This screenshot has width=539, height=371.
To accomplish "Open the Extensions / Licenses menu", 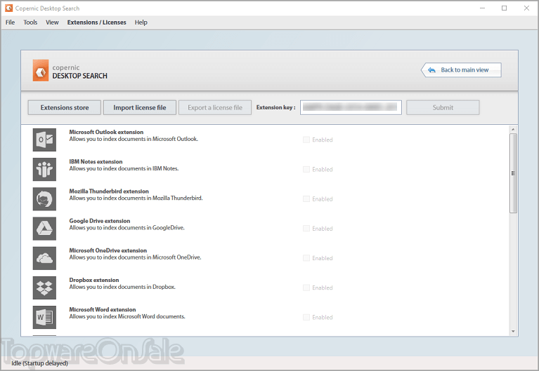I will point(96,22).
